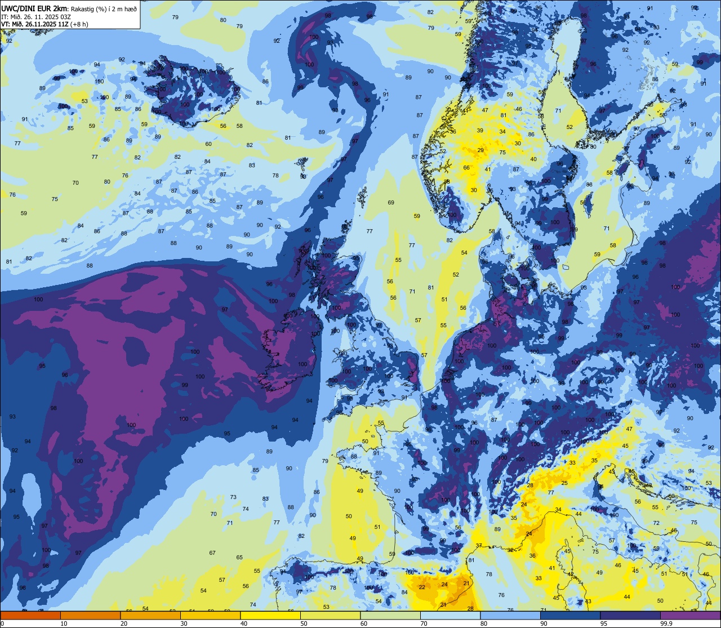Click the legend tick label '40'

[244, 623]
